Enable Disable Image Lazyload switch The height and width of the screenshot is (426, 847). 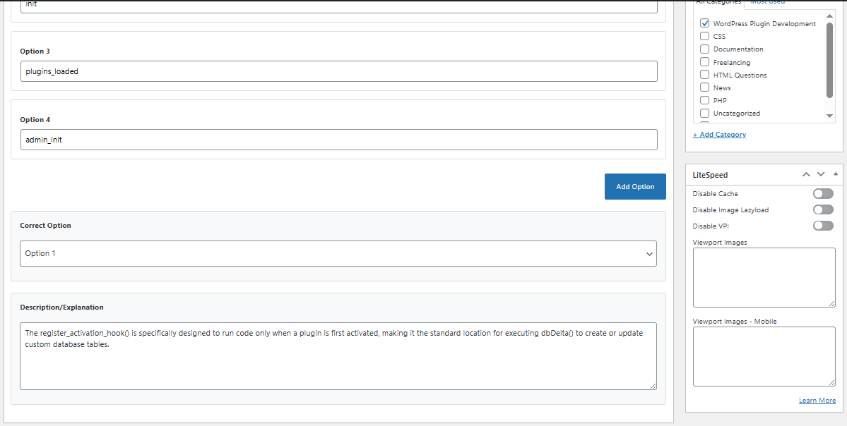pyautogui.click(x=823, y=209)
